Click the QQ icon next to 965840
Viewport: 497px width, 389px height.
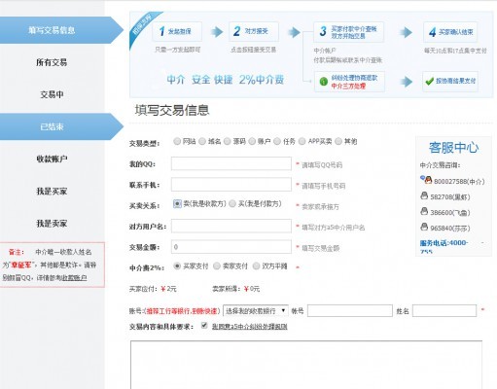424,227
